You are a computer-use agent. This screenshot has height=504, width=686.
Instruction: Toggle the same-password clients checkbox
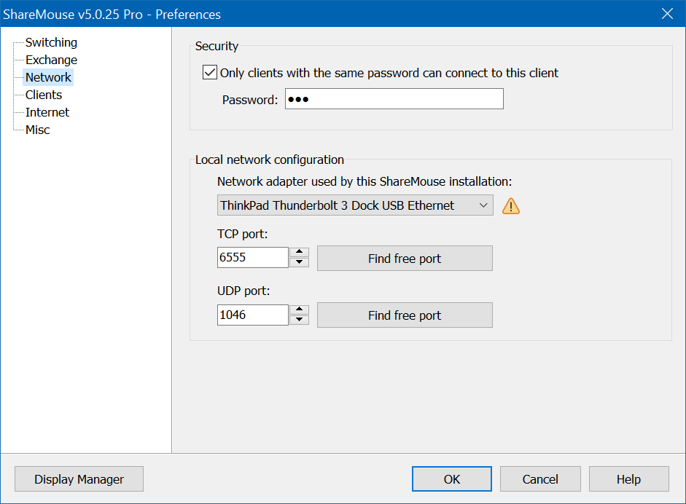[x=210, y=73]
